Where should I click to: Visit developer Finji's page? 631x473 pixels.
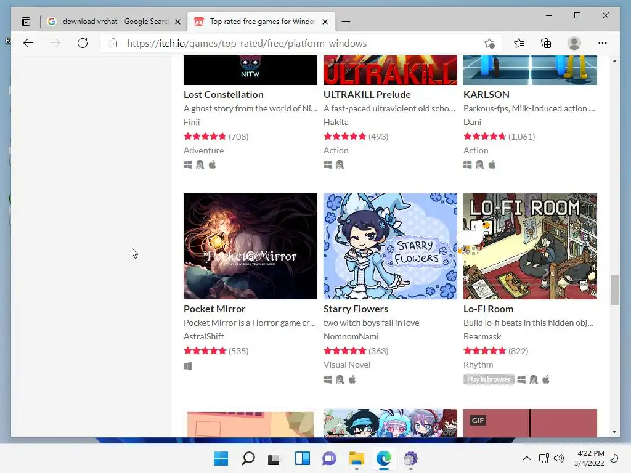(x=192, y=122)
